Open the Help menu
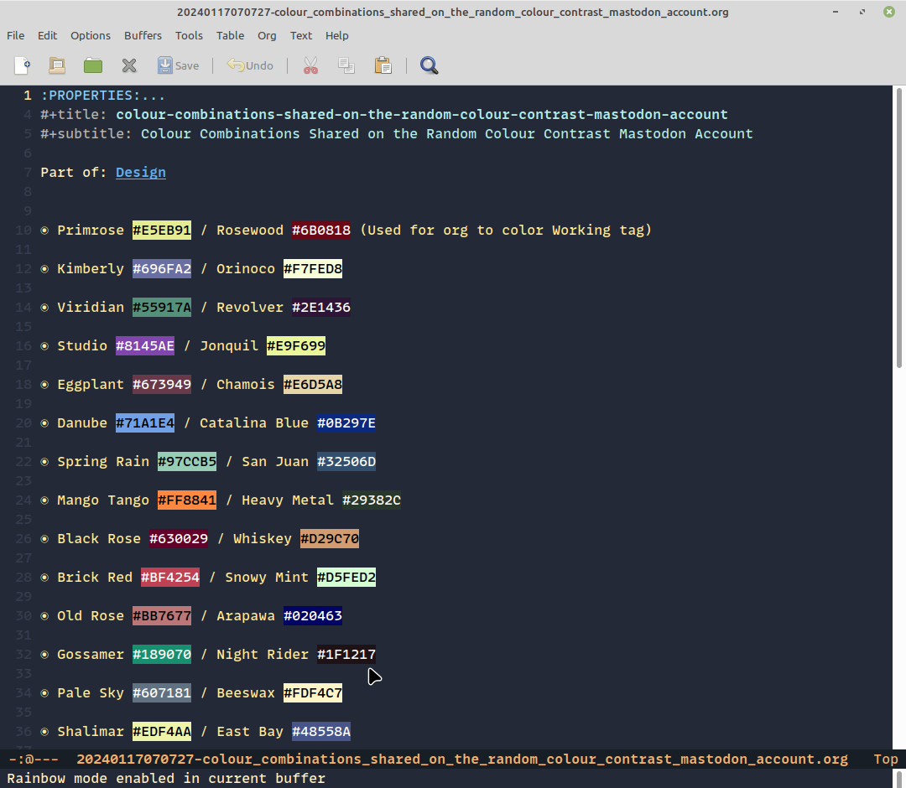Viewport: 906px width, 788px height. point(337,35)
